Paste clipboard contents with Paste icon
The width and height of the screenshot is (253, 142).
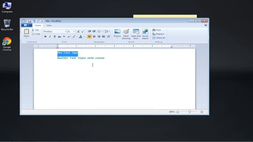[26, 32]
